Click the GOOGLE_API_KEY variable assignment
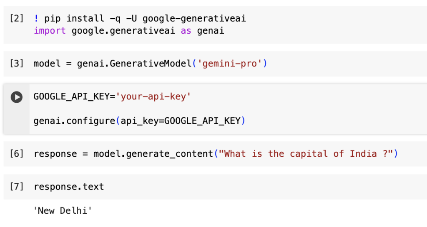 click(74, 97)
